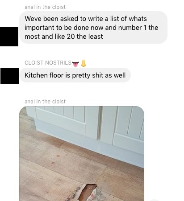The width and height of the screenshot is (184, 201).
Task: Click the gap between cabinet doors in photo
Action: 100,123
